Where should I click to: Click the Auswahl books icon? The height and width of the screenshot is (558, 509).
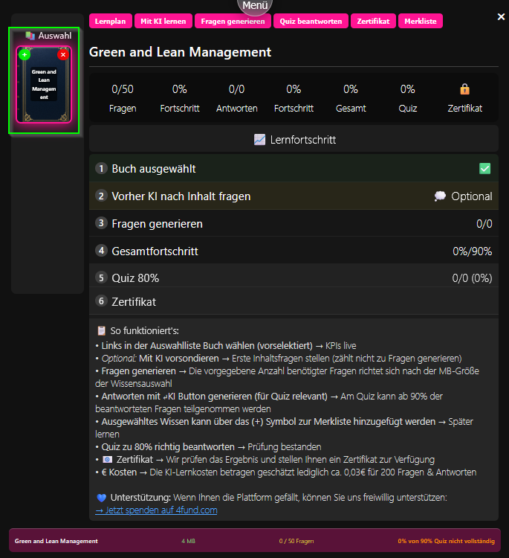coord(30,36)
